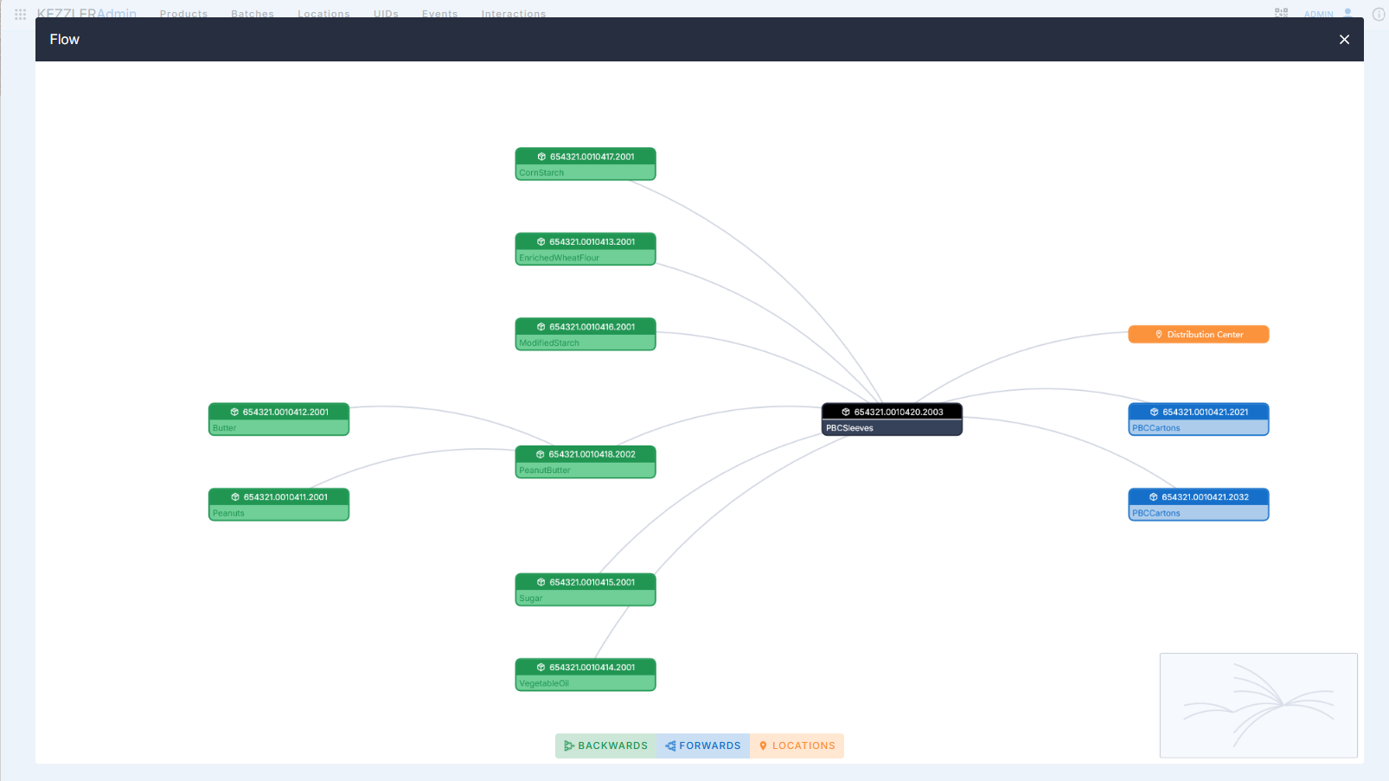Select the PeanutButter batch node
Image resolution: width=1389 pixels, height=781 pixels.
pyautogui.click(x=586, y=462)
